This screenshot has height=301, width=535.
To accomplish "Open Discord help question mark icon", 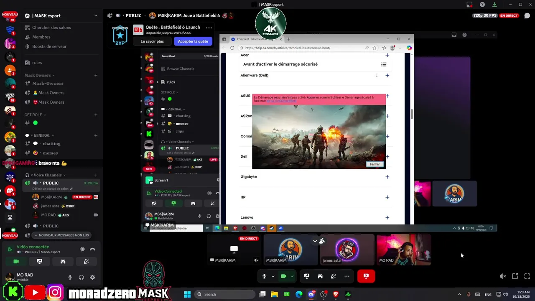I will click(x=482, y=5).
